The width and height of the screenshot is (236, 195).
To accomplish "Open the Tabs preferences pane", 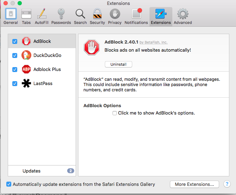I will pyautogui.click(x=26, y=17).
